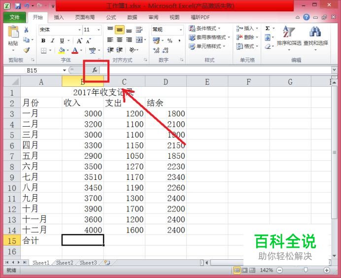
Task: Click the AutoSum sigma icon
Action: tap(268, 28)
